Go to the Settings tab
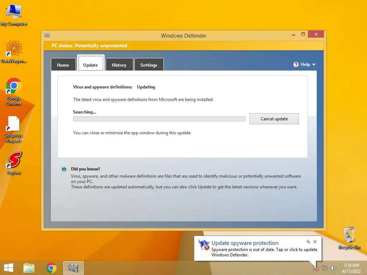 pyautogui.click(x=149, y=65)
